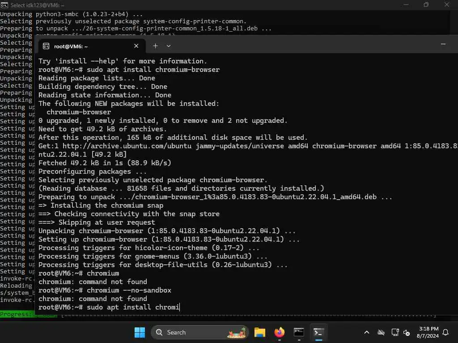The height and width of the screenshot is (343, 458).
Task: Click 'root@VM6:~# chromium --no-sandbox' line
Action: [x=105, y=290]
